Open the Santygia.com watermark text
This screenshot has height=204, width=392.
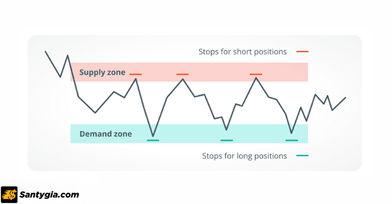(49, 194)
